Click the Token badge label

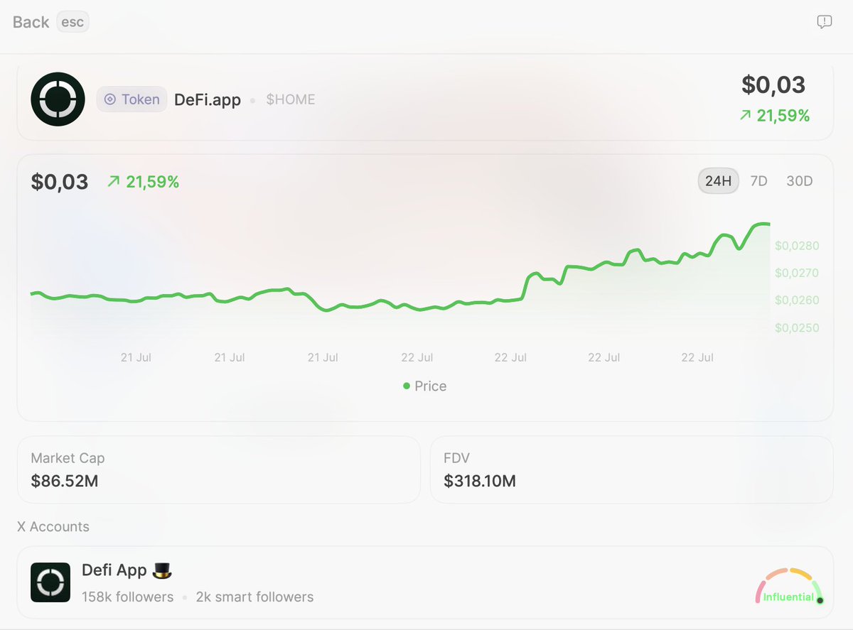click(x=132, y=99)
